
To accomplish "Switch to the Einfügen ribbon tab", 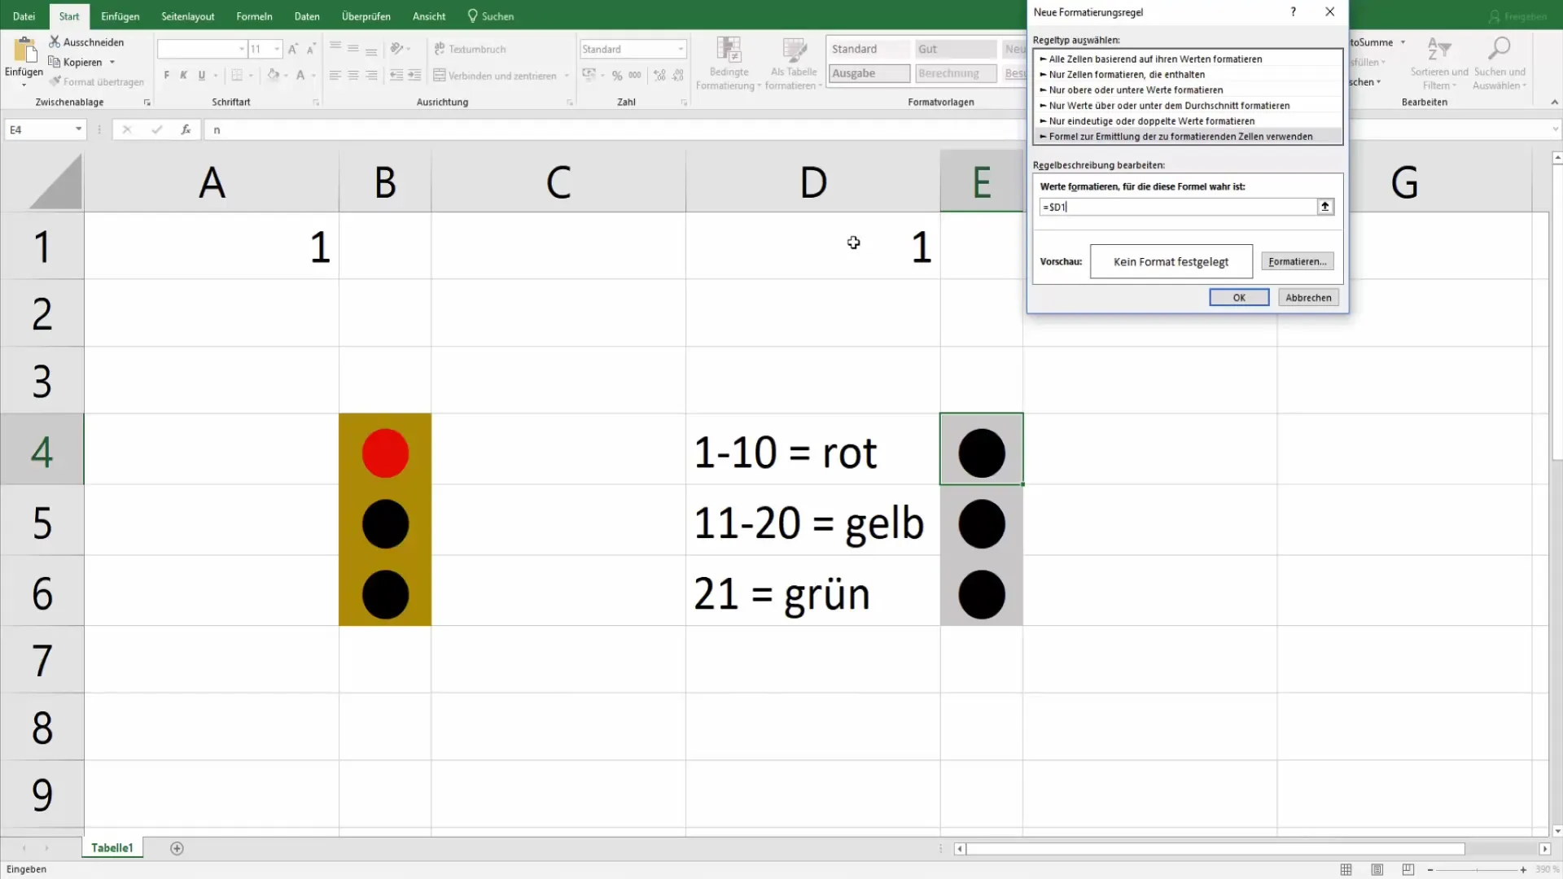I will click(120, 16).
